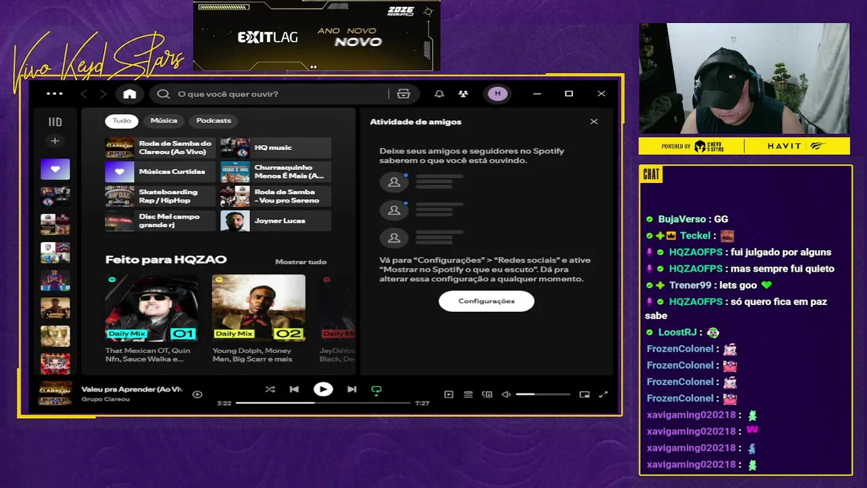Open the 'H' profile avatar menu
867x488 pixels.
tap(498, 94)
